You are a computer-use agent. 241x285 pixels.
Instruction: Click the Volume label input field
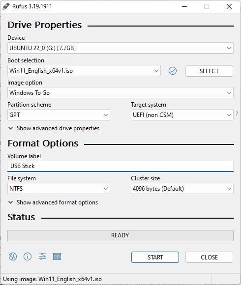(x=120, y=166)
